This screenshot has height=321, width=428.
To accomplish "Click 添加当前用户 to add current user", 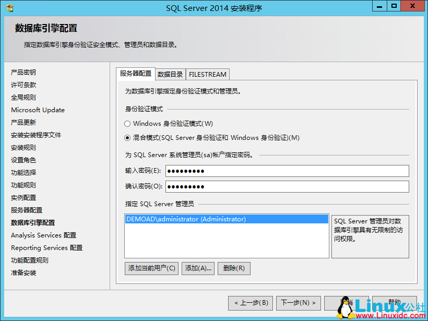I will (151, 268).
